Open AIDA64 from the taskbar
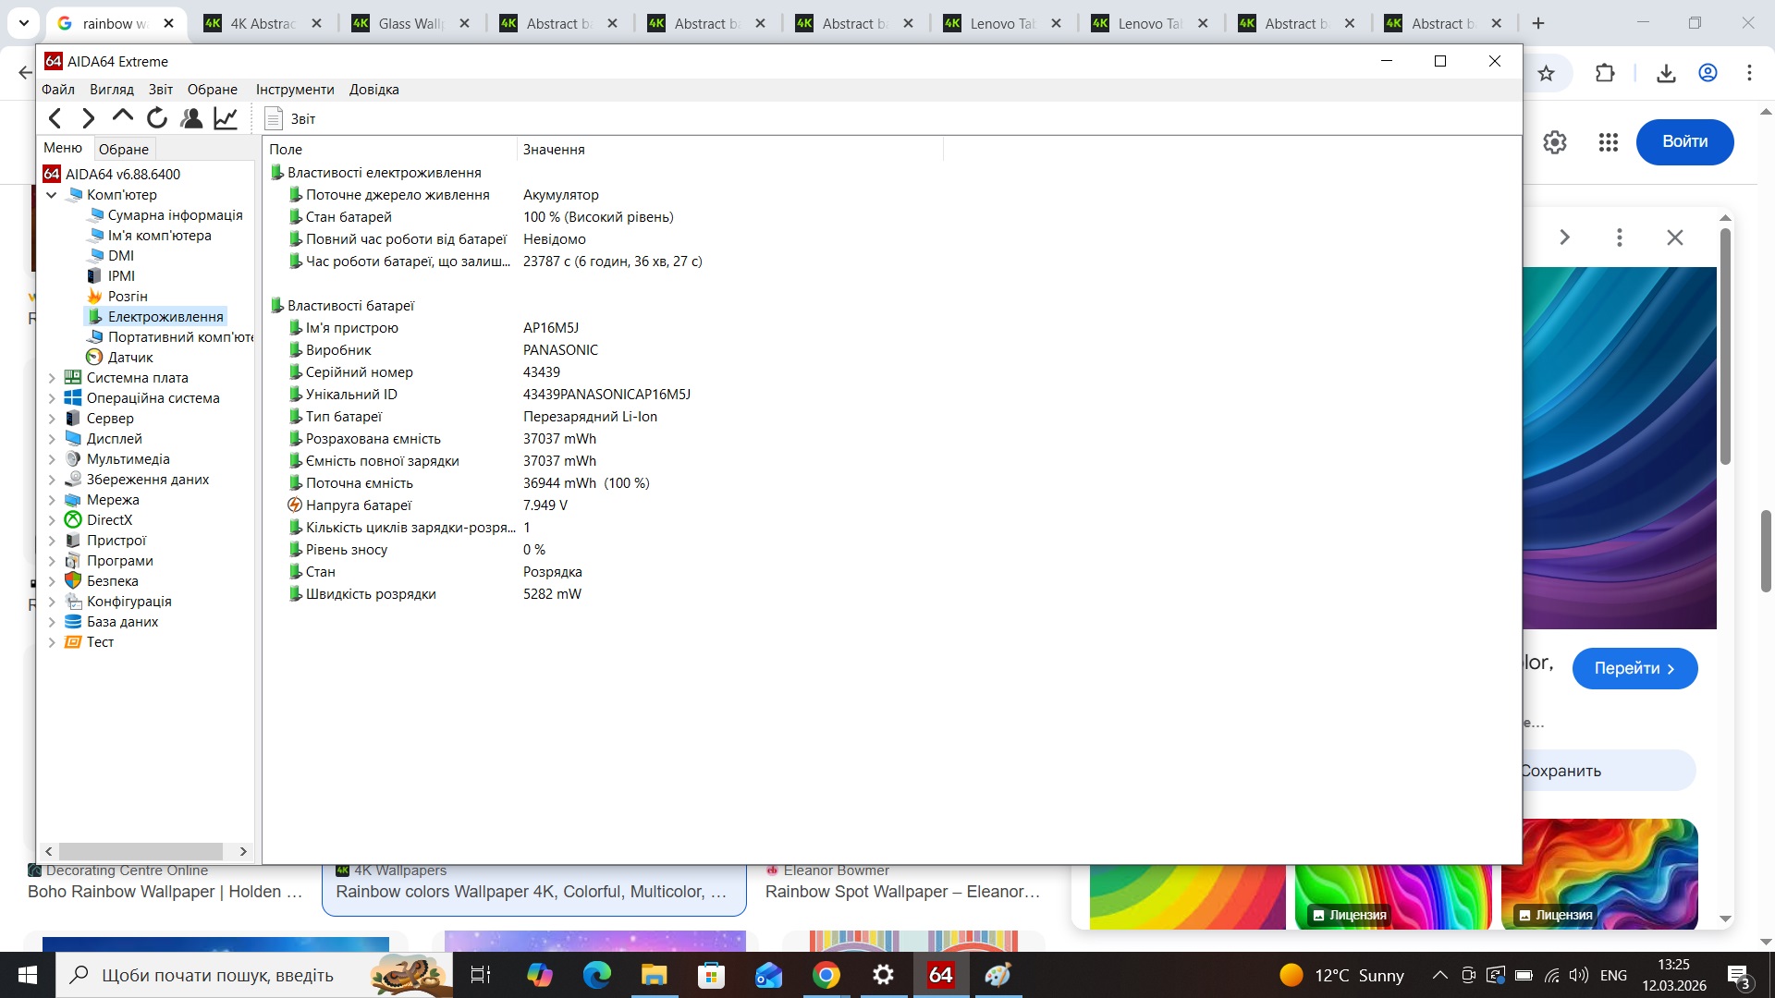 click(x=941, y=974)
